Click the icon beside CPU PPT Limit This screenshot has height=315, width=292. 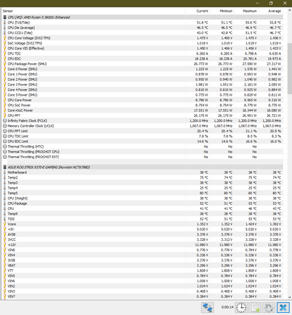point(5,131)
